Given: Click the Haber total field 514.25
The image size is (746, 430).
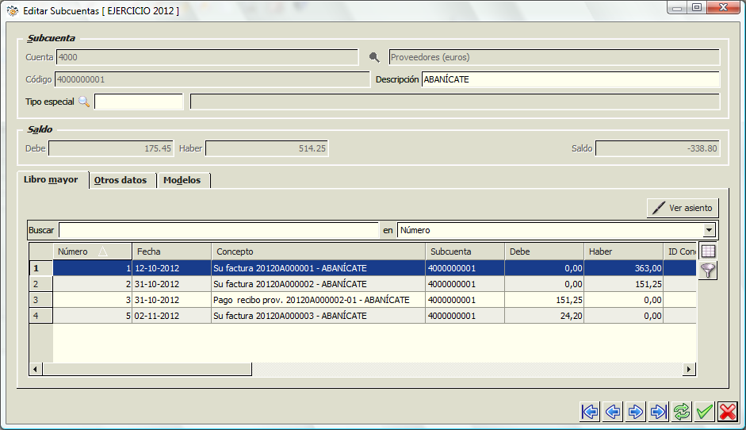Looking at the screenshot, I should click(x=267, y=148).
